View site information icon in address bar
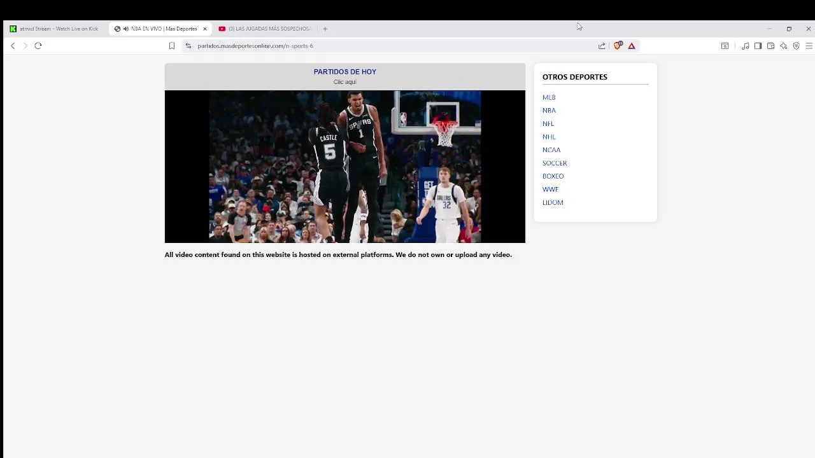The width and height of the screenshot is (815, 458). (x=188, y=46)
